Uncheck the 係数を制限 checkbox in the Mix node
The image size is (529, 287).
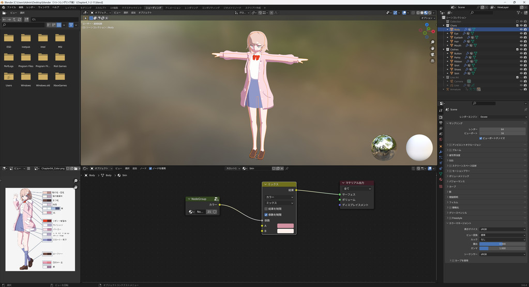click(x=266, y=215)
